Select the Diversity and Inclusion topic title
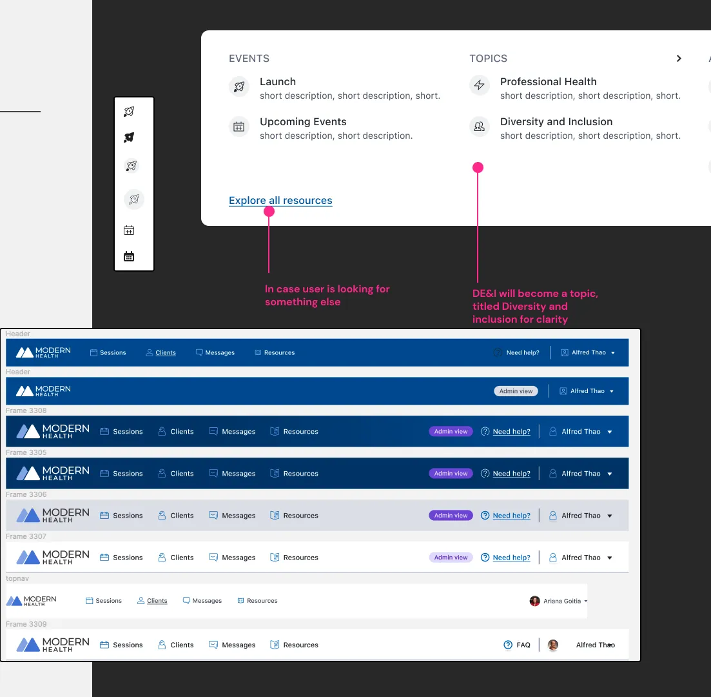Image resolution: width=711 pixels, height=697 pixels. [556, 122]
